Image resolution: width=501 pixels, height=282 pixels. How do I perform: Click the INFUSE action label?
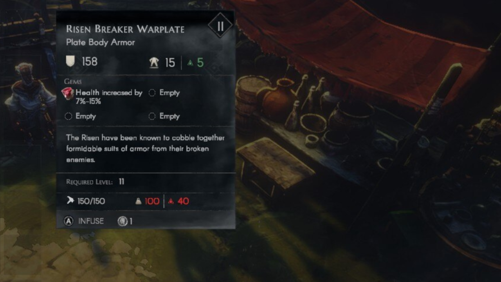91,221
